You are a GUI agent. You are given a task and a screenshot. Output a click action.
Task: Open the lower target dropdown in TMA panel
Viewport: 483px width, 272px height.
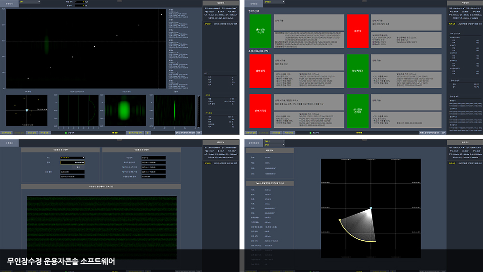pyautogui.click(x=274, y=145)
